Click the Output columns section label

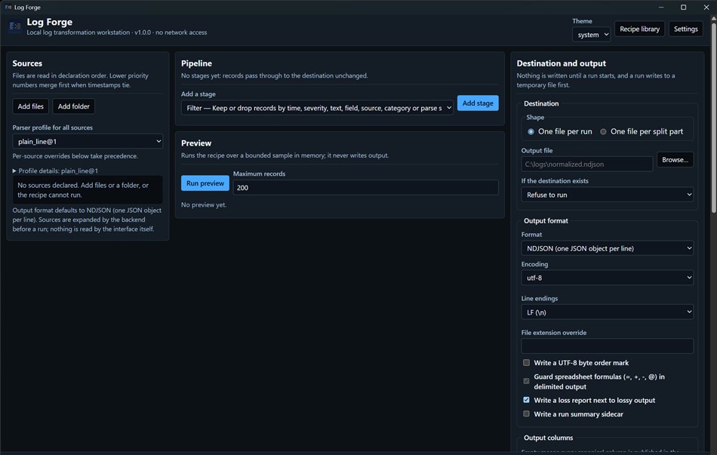click(548, 438)
